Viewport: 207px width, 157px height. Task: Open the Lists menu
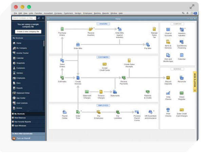(x=31, y=13)
